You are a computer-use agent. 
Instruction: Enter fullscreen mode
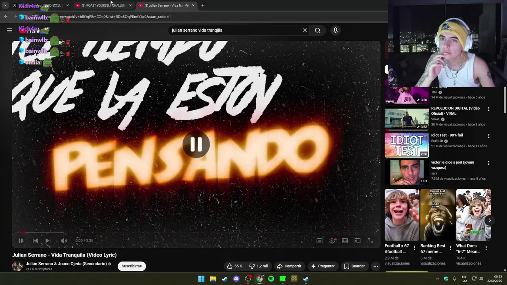click(x=370, y=240)
